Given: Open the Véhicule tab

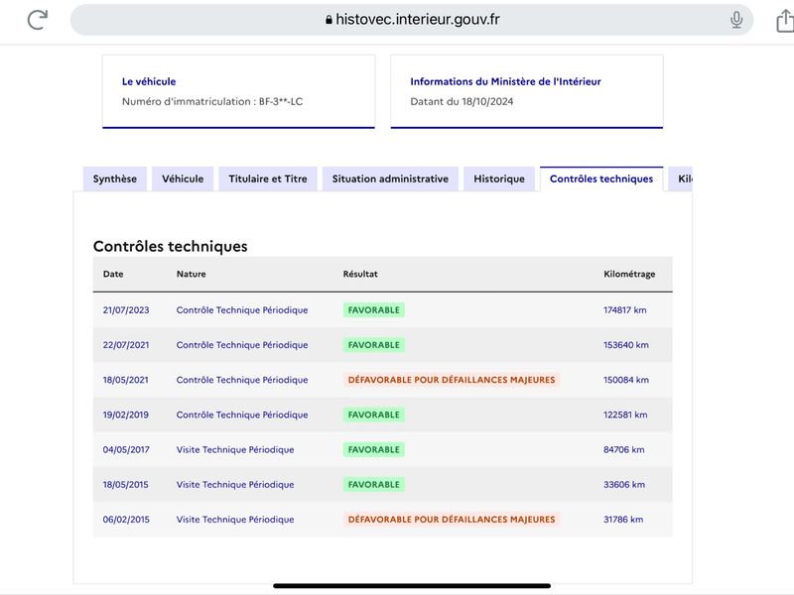Looking at the screenshot, I should click(183, 178).
